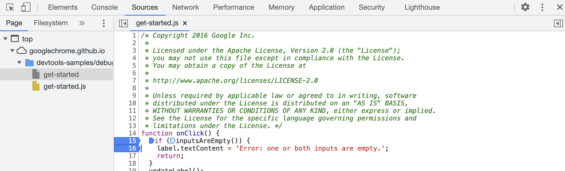Viewport: 565px width, 171px height.
Task: Open the DevTools three-dot customize menu
Action: (542, 7)
